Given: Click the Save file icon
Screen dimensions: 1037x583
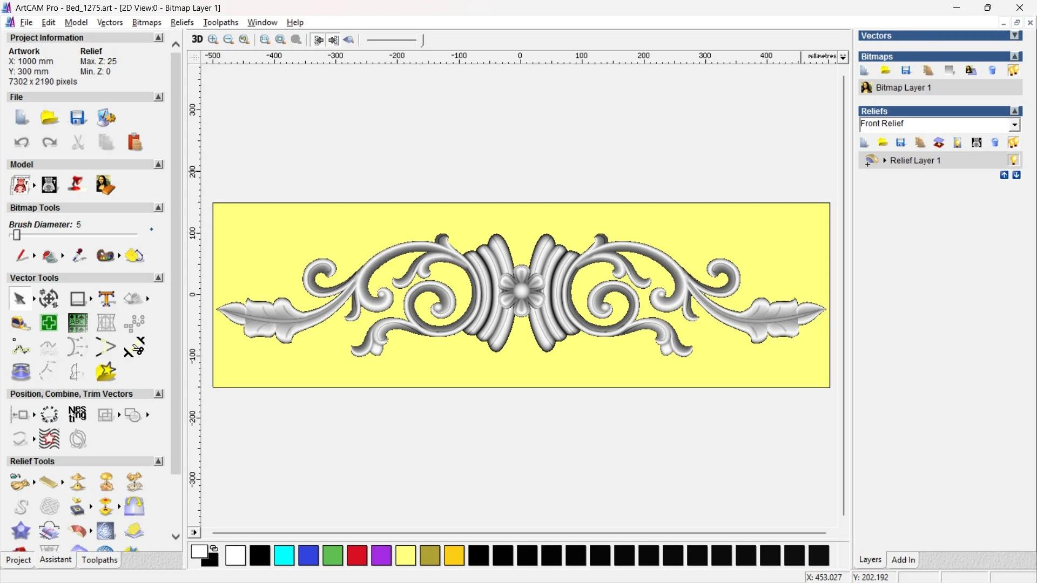Looking at the screenshot, I should pos(78,118).
